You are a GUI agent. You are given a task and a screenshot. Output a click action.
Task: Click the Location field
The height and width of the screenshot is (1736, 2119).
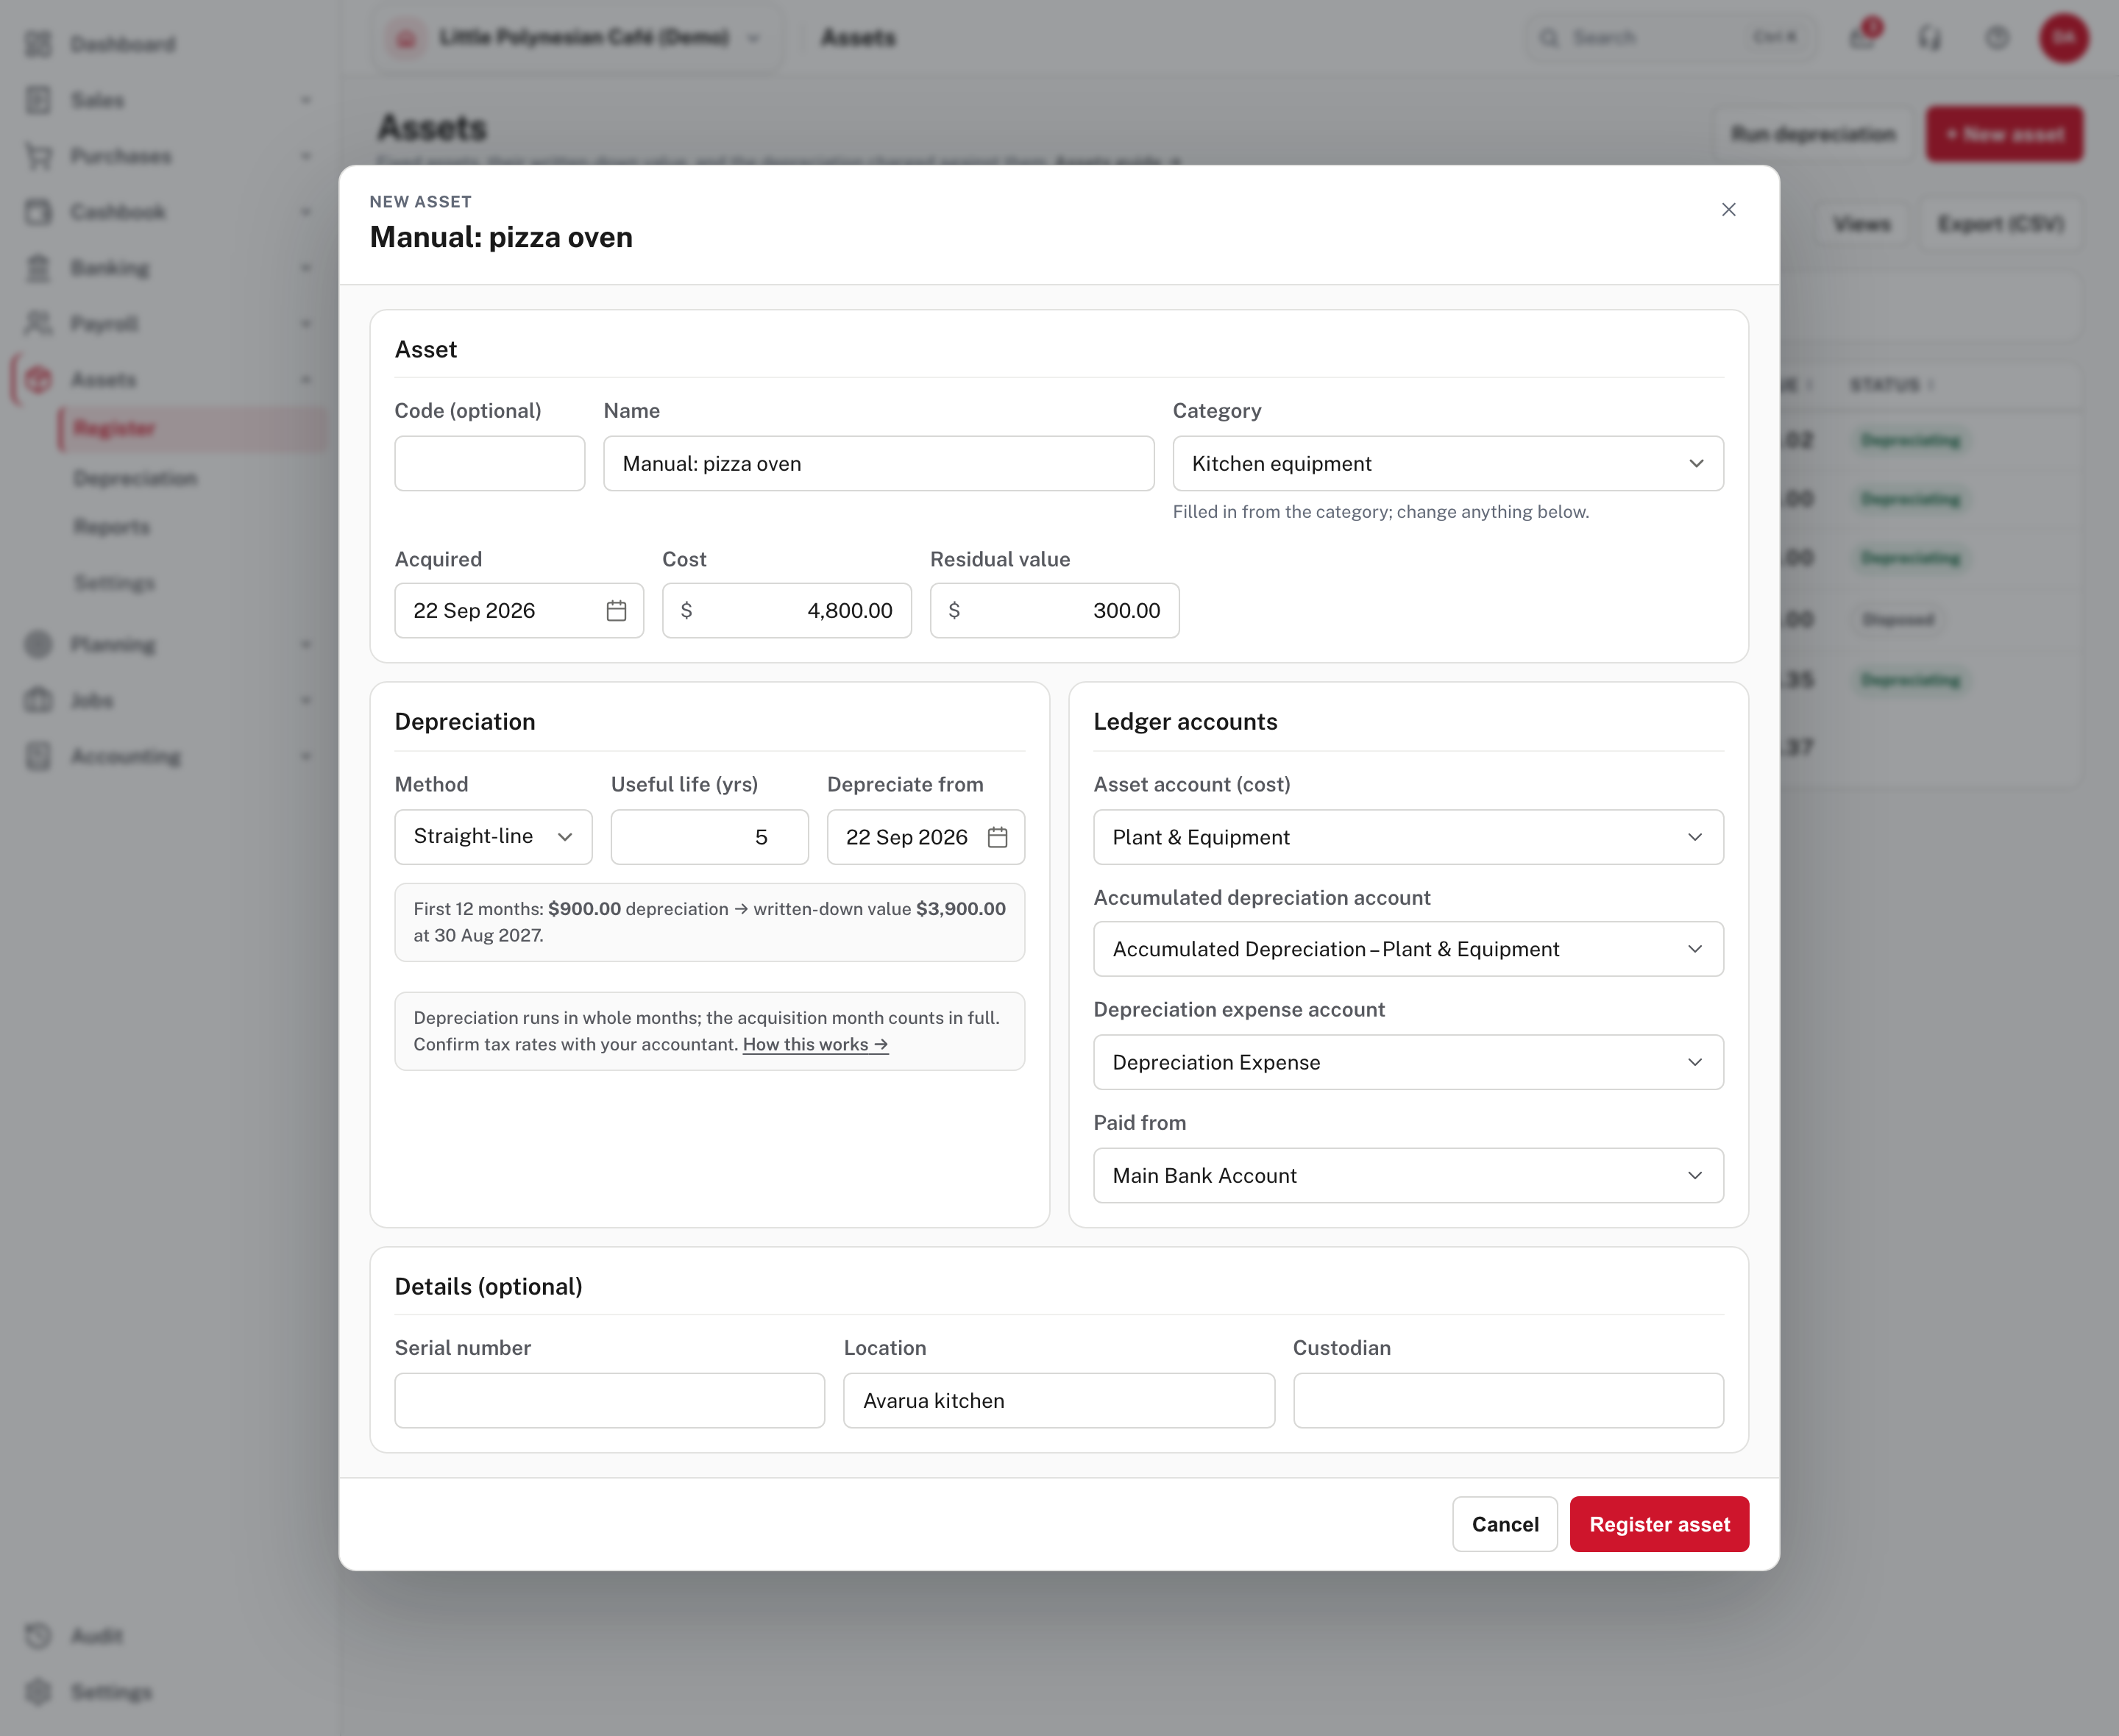pyautogui.click(x=1059, y=1400)
